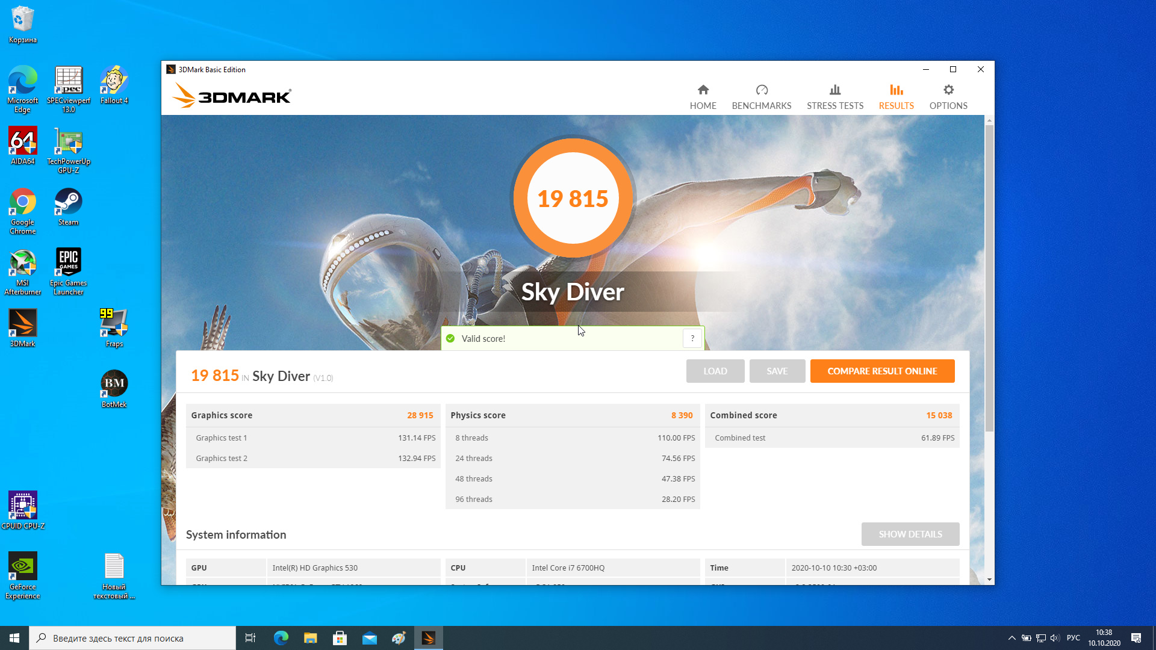
Task: Click the 19 815 score circle
Action: (x=573, y=198)
